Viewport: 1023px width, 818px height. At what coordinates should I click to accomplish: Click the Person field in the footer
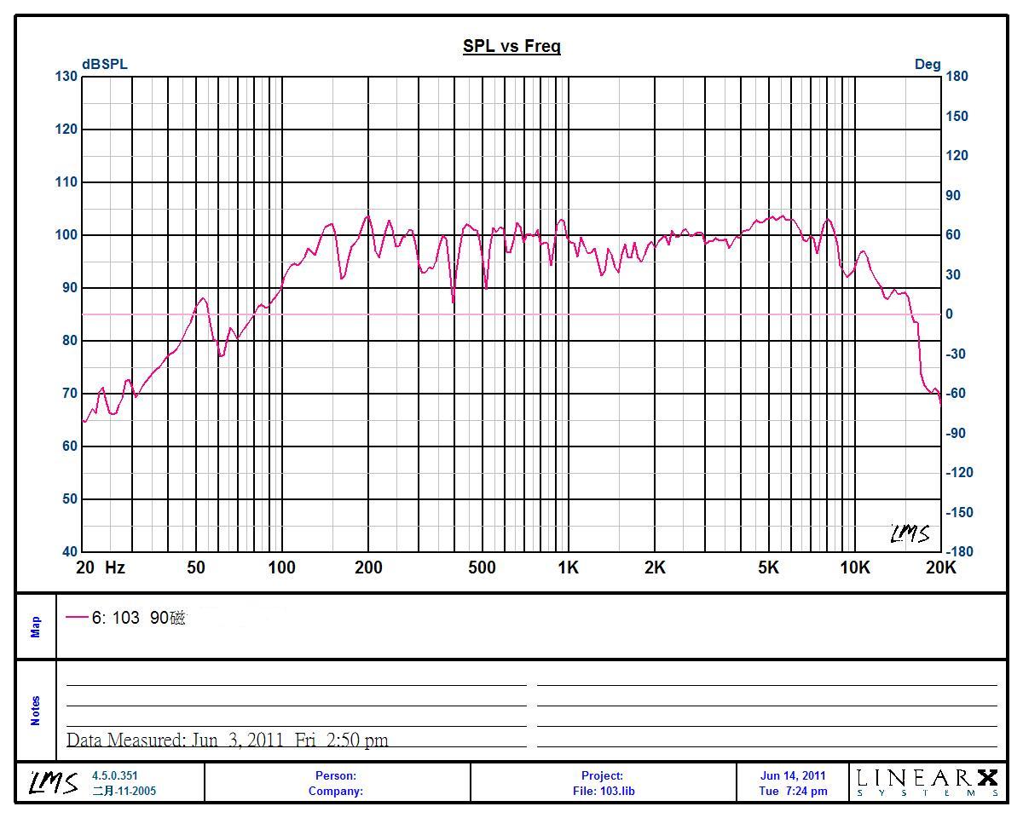click(x=336, y=775)
